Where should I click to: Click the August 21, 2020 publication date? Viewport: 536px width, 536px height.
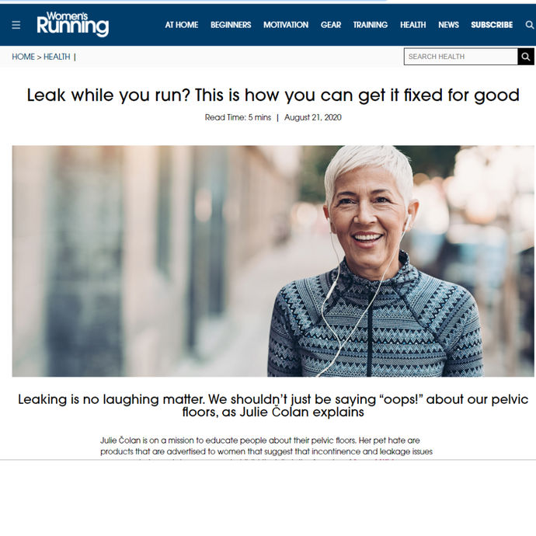313,117
